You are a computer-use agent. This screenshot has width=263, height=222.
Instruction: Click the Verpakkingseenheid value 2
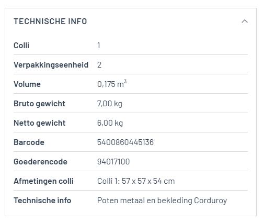tap(99, 65)
